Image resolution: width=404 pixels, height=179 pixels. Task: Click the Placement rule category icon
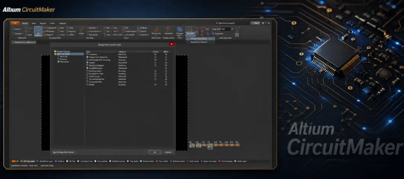[x=59, y=62]
